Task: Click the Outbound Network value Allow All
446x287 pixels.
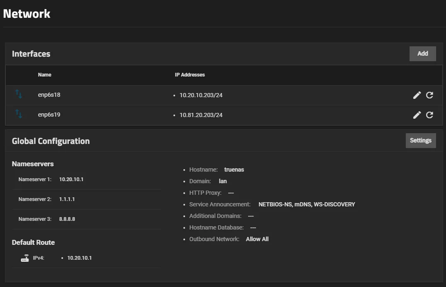Action: [x=257, y=239]
